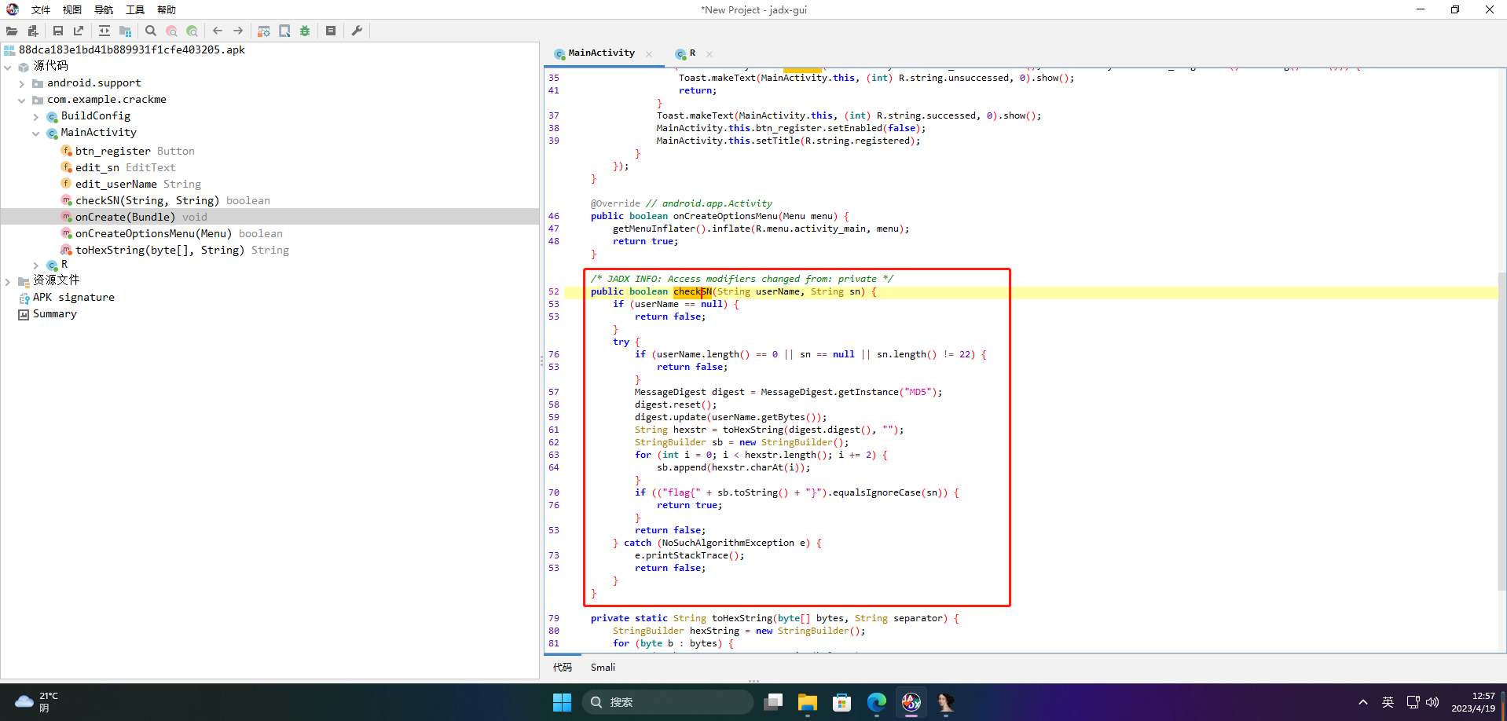This screenshot has height=721, width=1507.
Task: Open Preferences via the wrench icon
Action: click(x=357, y=31)
